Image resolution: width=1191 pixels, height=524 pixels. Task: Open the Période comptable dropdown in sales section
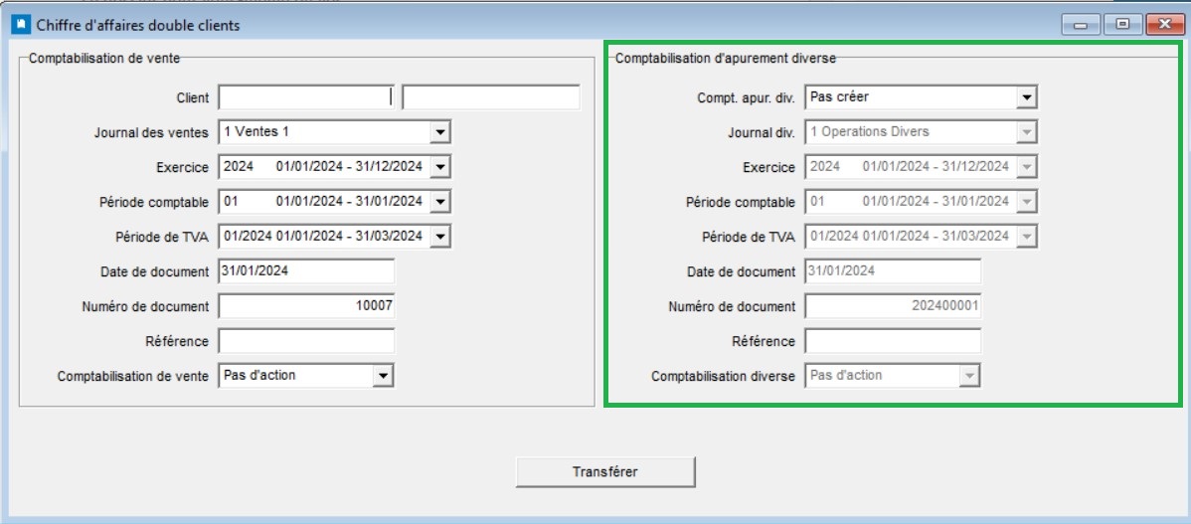pyautogui.click(x=439, y=201)
